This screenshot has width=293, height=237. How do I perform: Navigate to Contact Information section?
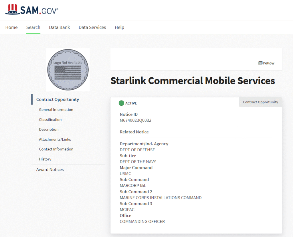pyautogui.click(x=56, y=149)
